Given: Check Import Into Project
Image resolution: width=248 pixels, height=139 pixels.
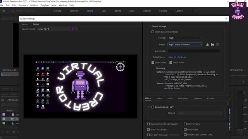Looking at the screenshot, I should (x=148, y=130).
